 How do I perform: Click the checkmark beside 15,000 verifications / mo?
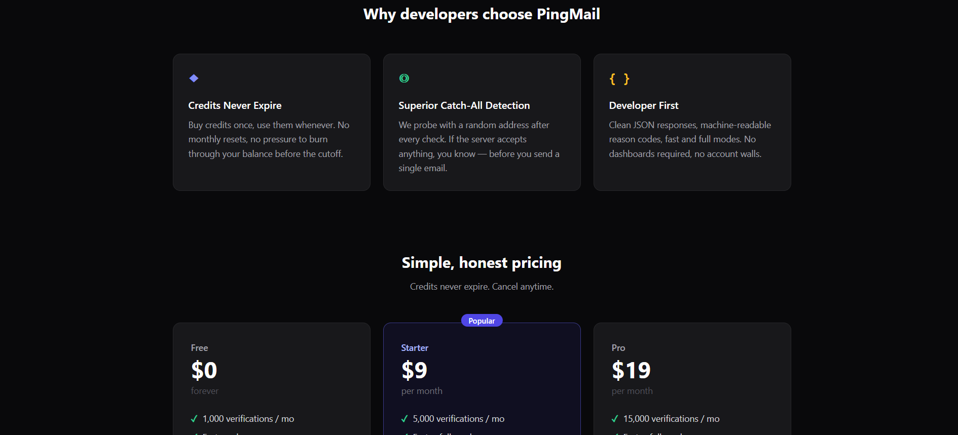pos(615,419)
